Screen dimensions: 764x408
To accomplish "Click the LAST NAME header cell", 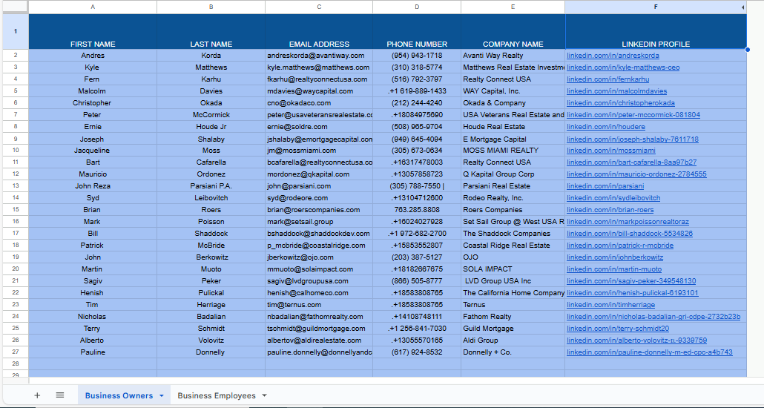I will [x=211, y=32].
